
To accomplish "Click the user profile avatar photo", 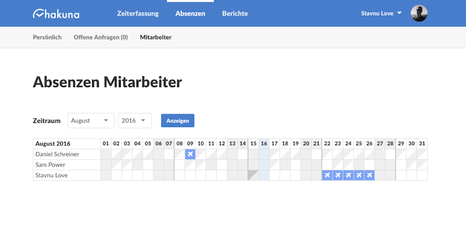I will (419, 13).
